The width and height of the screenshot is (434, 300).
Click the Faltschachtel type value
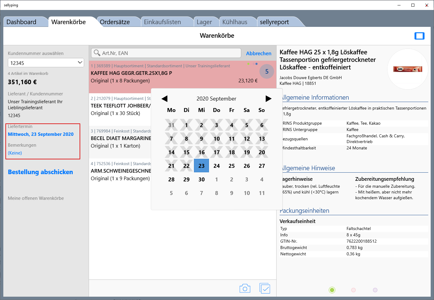click(x=359, y=228)
